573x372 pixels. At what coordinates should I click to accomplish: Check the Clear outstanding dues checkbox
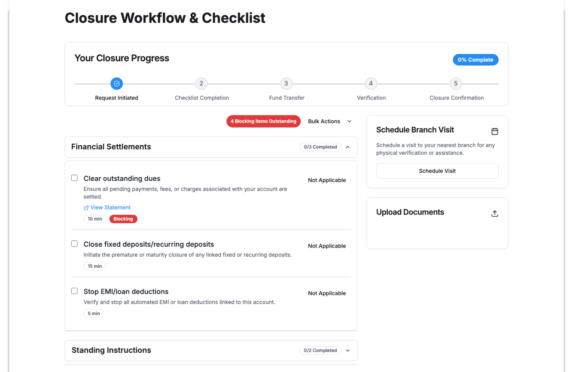click(74, 178)
